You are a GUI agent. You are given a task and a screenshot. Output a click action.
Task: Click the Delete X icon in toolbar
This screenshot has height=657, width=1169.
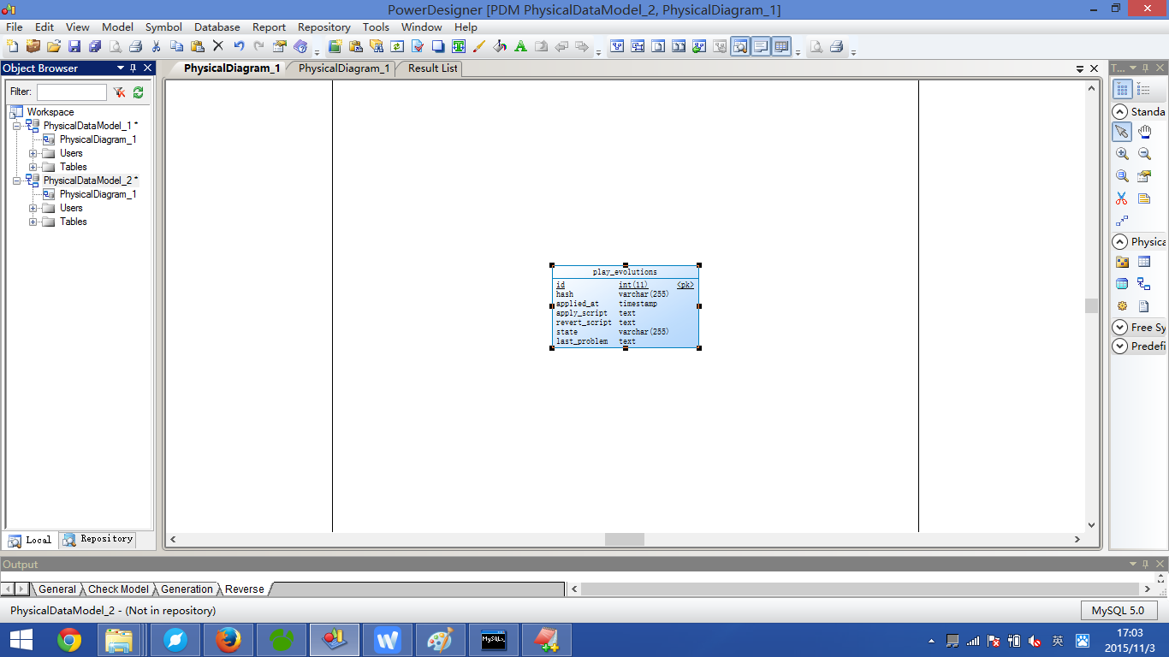click(218, 46)
